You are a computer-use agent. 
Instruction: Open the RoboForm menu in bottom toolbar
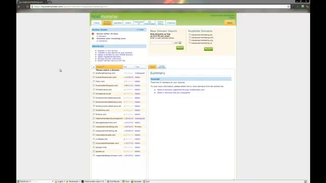pyautogui.click(x=24, y=181)
